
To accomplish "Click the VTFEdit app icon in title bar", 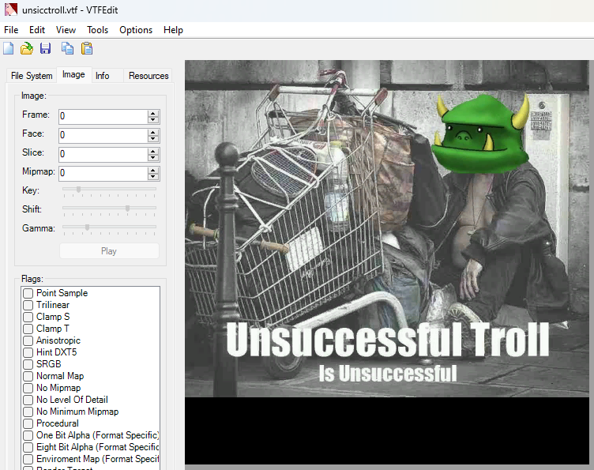I will point(10,9).
